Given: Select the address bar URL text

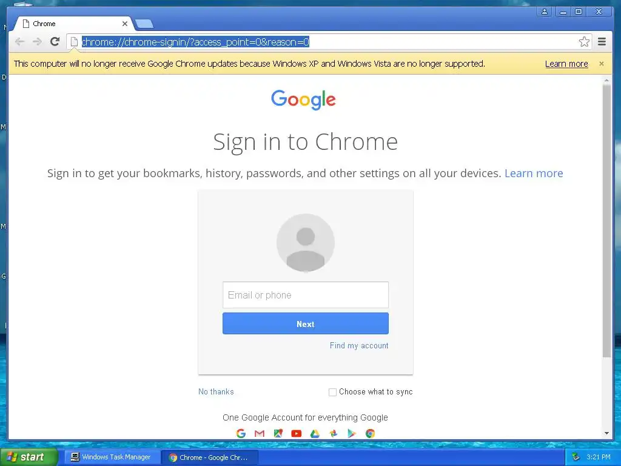Looking at the screenshot, I should (195, 42).
